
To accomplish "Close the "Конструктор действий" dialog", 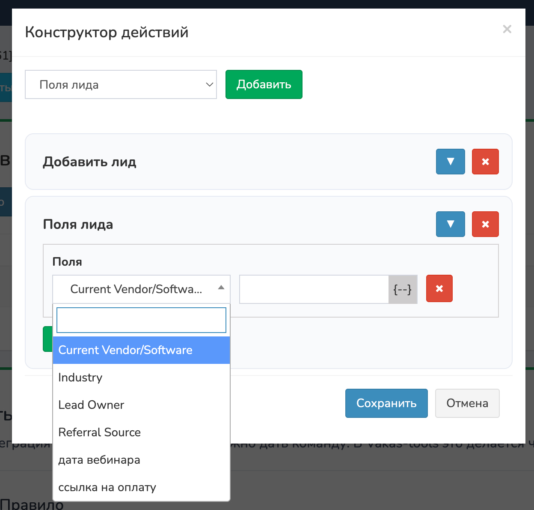I will coord(507,29).
